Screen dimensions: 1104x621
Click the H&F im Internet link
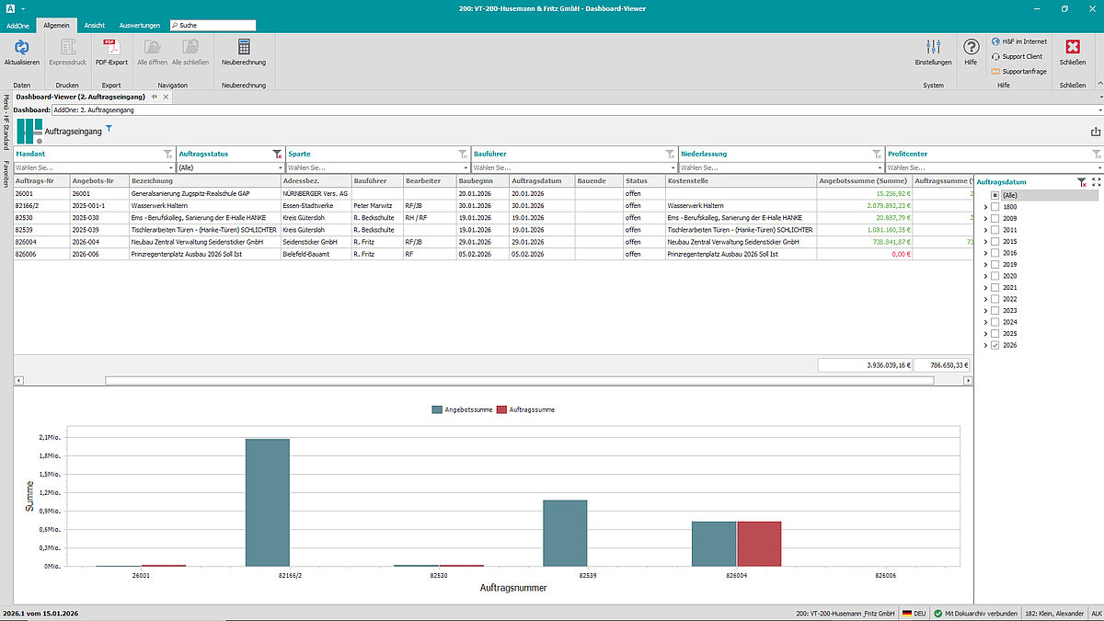[x=1021, y=41]
